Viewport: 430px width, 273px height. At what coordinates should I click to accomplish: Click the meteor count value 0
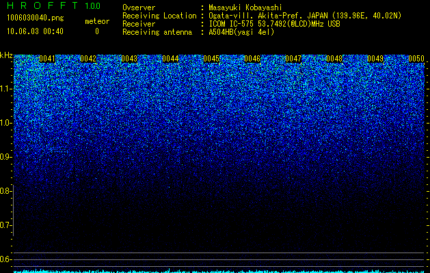click(97, 31)
